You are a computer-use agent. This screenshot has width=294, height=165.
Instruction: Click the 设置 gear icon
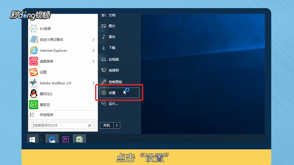click(104, 92)
